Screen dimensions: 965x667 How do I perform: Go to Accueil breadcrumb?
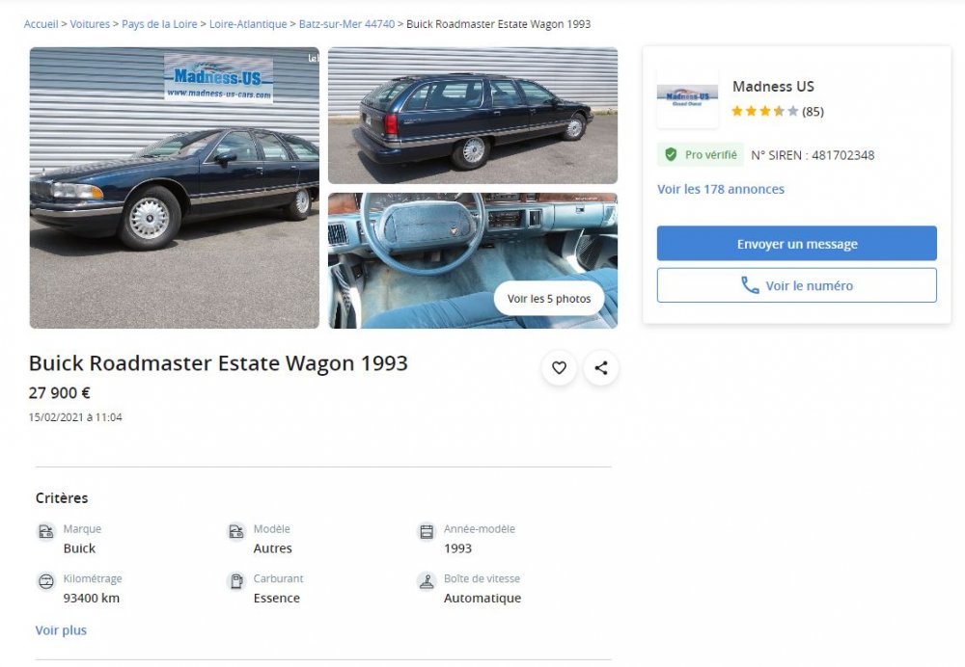click(x=41, y=24)
